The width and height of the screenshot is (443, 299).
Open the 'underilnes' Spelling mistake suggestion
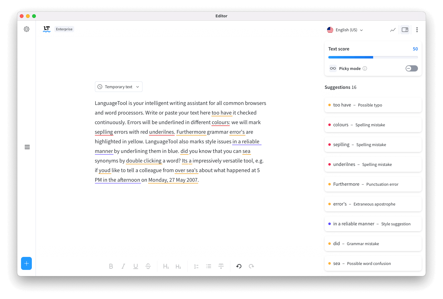[373, 164]
